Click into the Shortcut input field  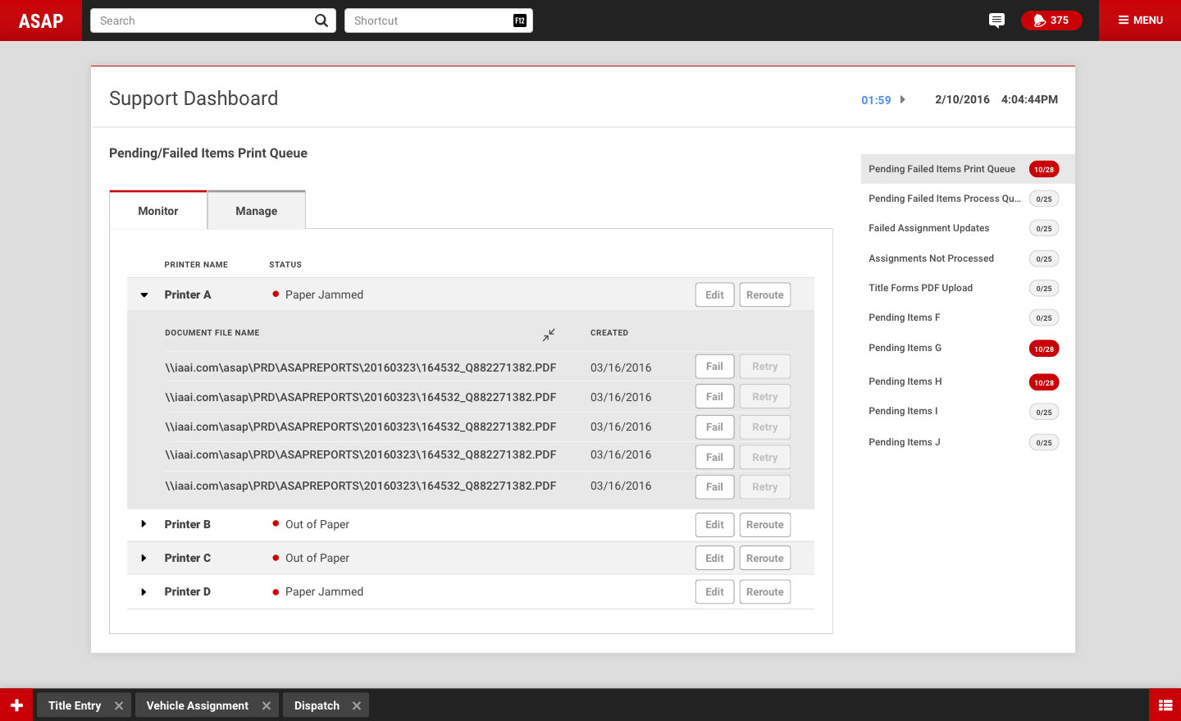(x=426, y=21)
